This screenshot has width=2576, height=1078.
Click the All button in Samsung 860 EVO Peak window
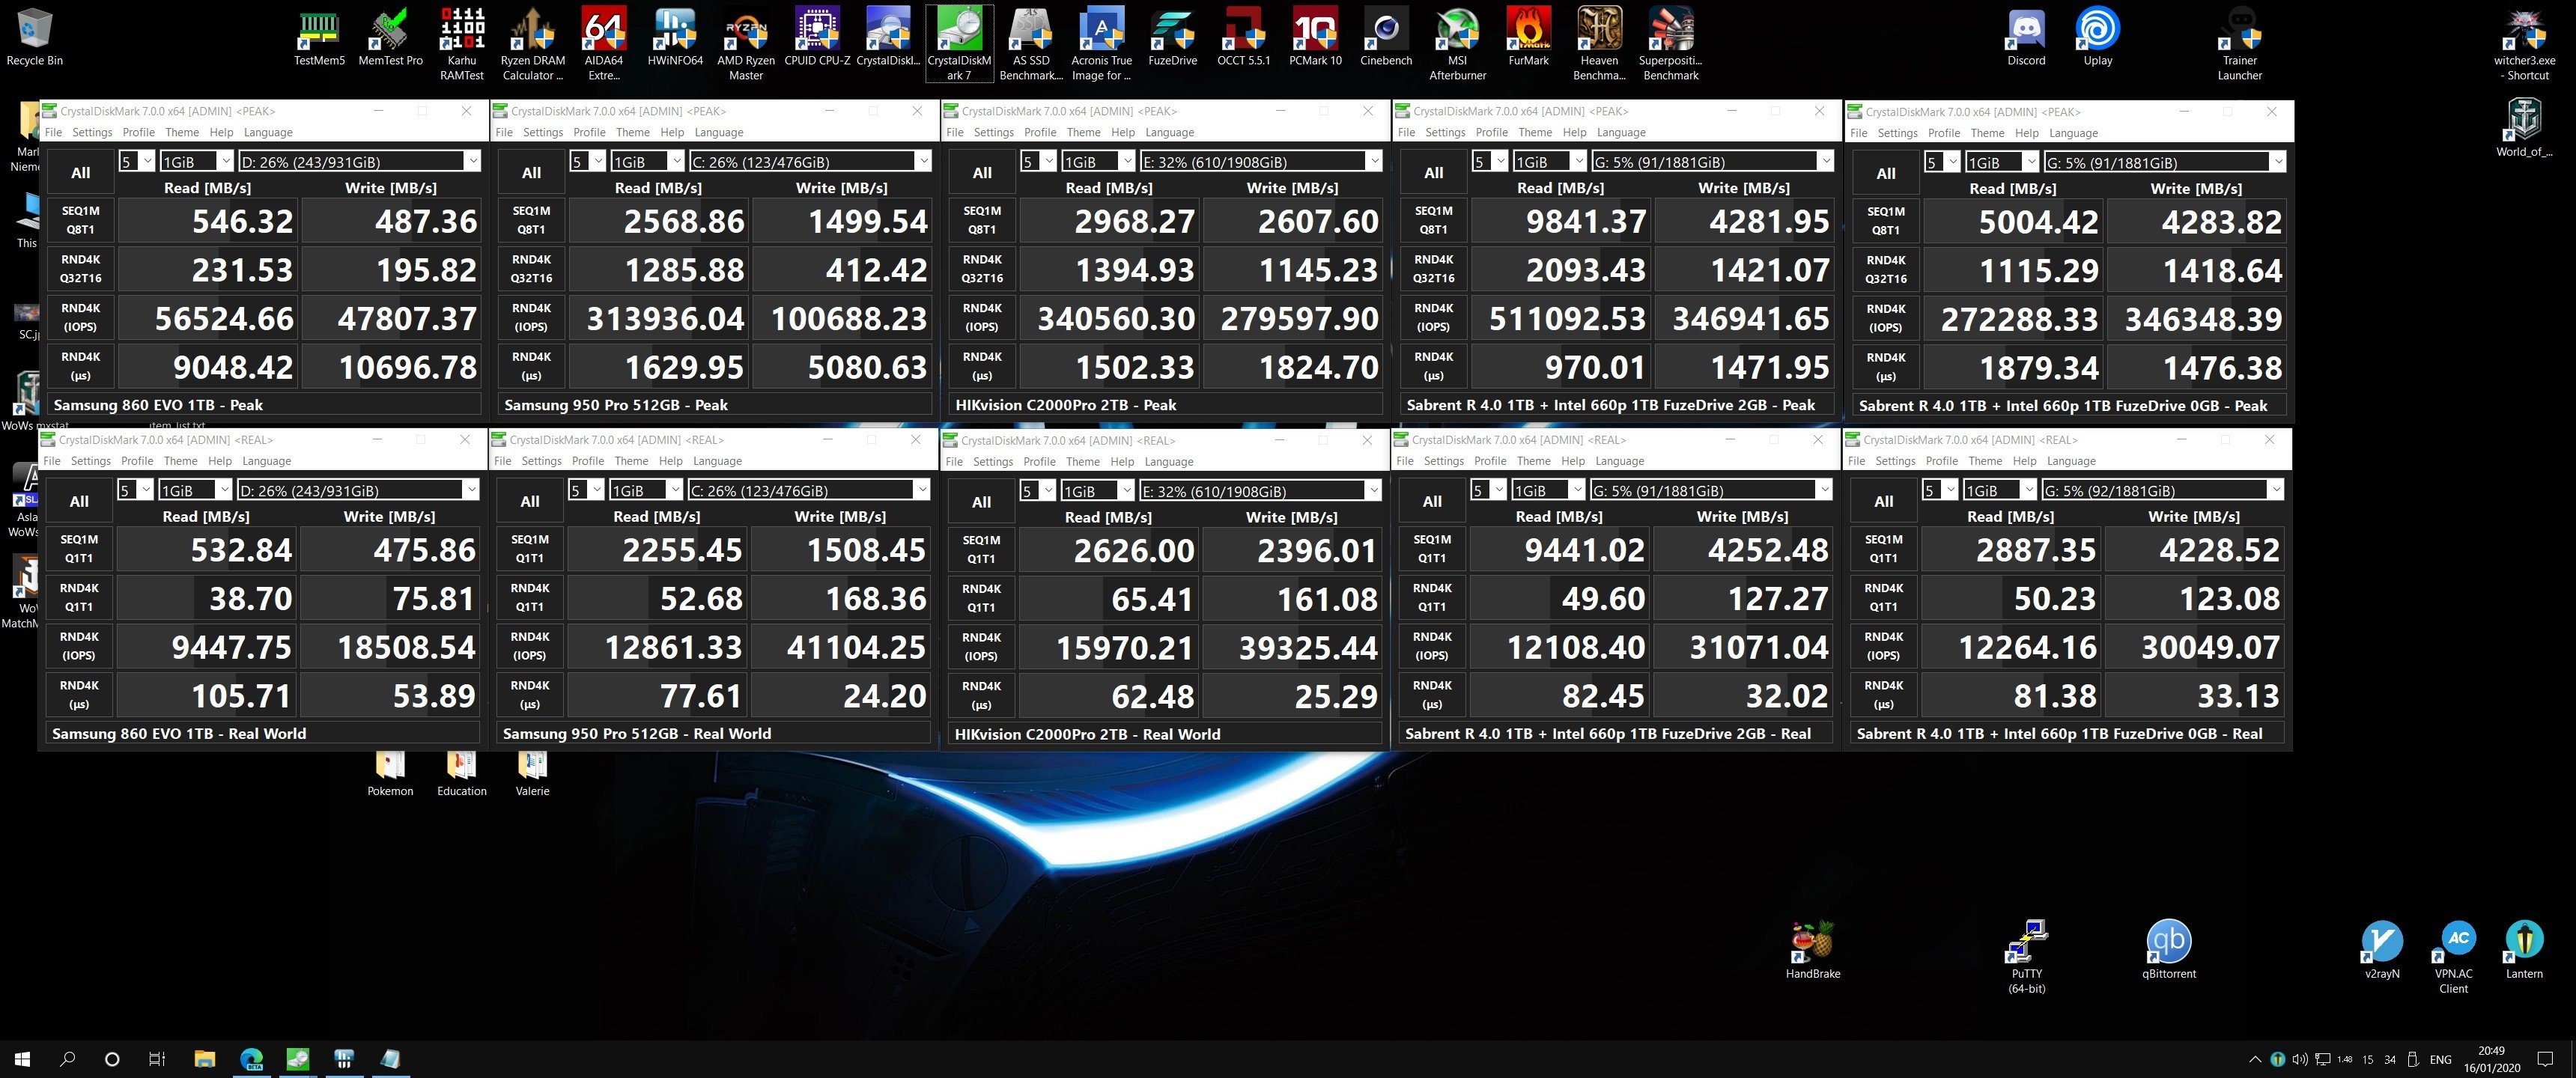[81, 173]
